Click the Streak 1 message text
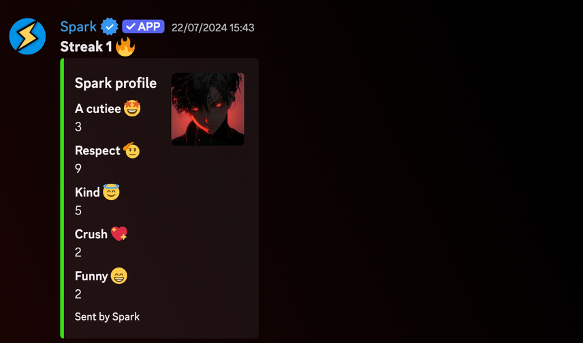The width and height of the screenshot is (583, 343). (86, 47)
